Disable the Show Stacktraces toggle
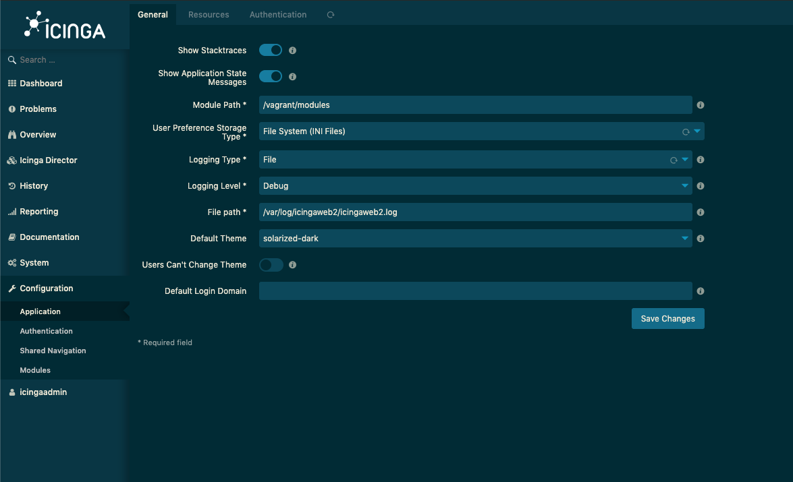The image size is (793, 482). [x=271, y=50]
